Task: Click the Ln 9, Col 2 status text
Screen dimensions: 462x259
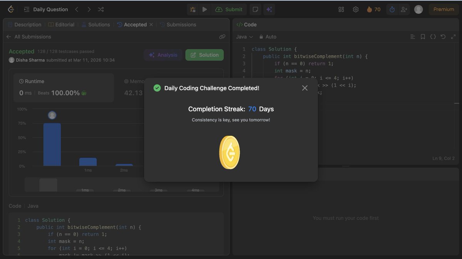Action: coord(444,158)
